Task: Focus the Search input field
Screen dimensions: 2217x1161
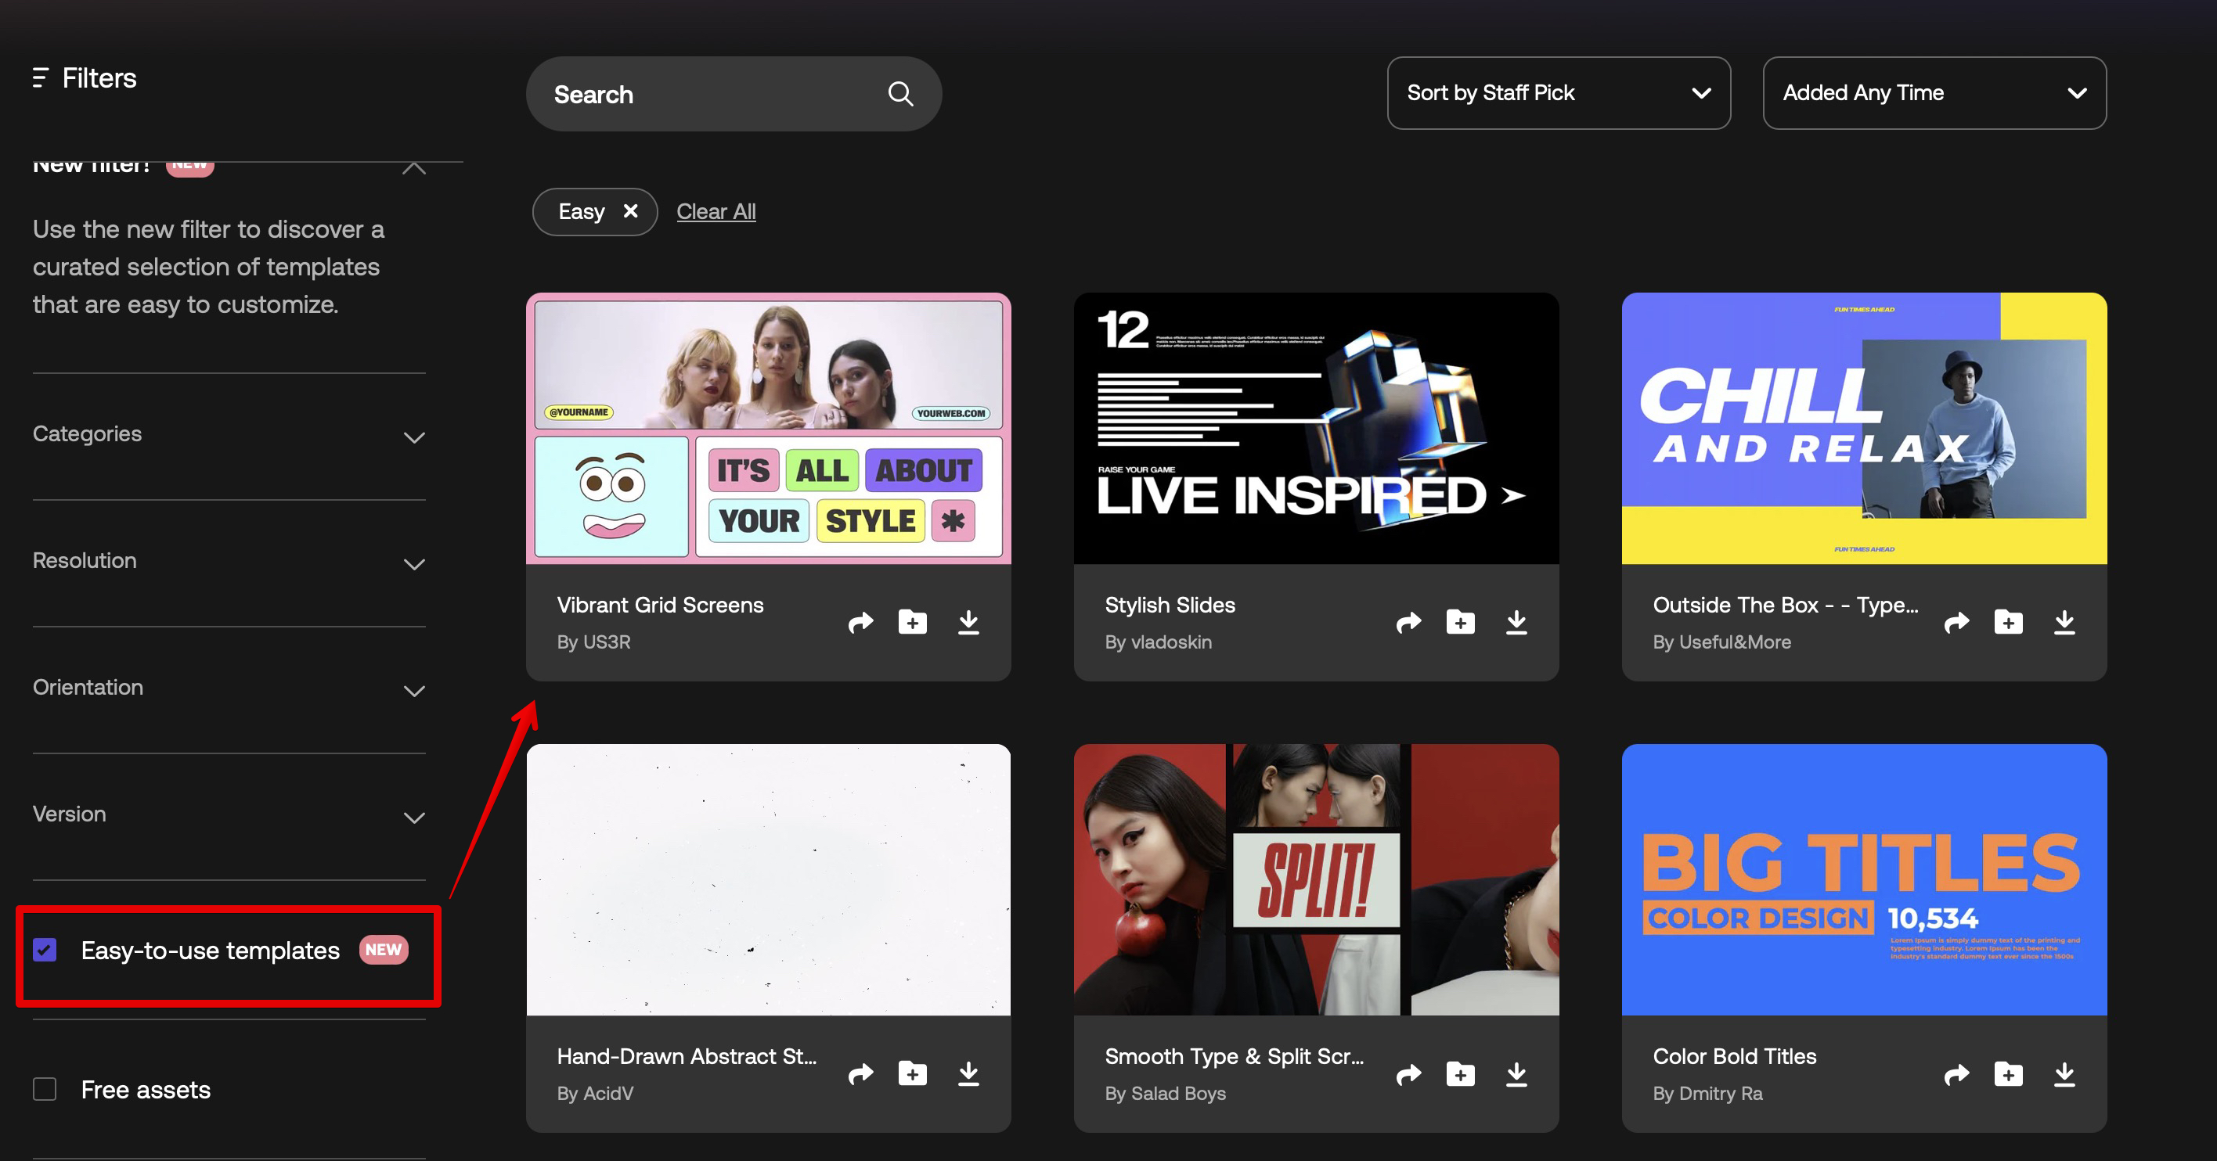Action: [x=705, y=95]
